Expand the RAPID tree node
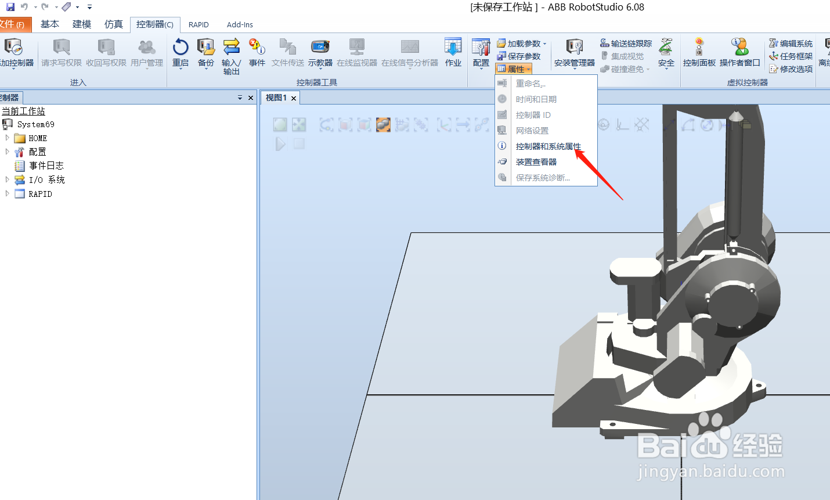Screen dimensions: 830x500 [x=7, y=193]
